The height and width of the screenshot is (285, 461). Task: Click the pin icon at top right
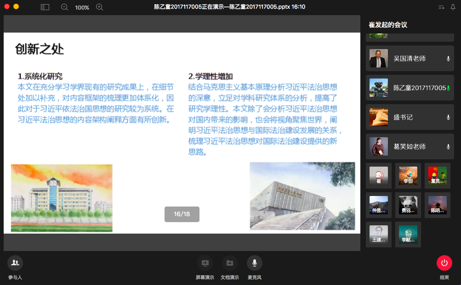click(x=453, y=7)
